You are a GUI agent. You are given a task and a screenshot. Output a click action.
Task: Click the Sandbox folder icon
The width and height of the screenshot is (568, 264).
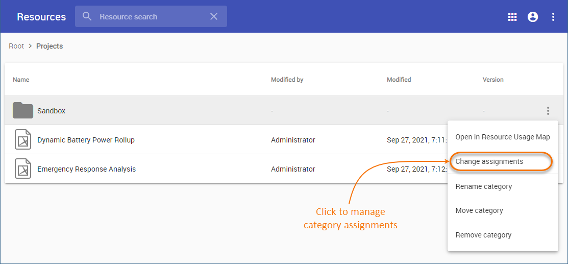pyautogui.click(x=23, y=110)
